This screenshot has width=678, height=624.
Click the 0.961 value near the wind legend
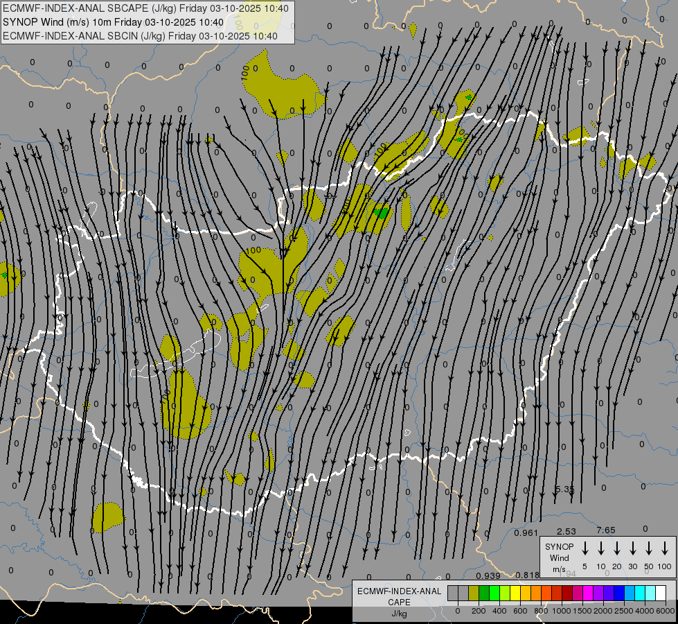coord(526,532)
